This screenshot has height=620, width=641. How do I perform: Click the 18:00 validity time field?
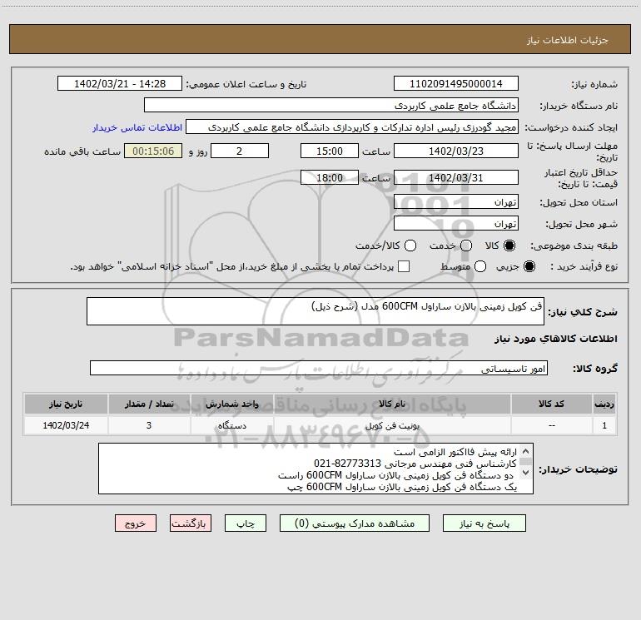(x=330, y=177)
